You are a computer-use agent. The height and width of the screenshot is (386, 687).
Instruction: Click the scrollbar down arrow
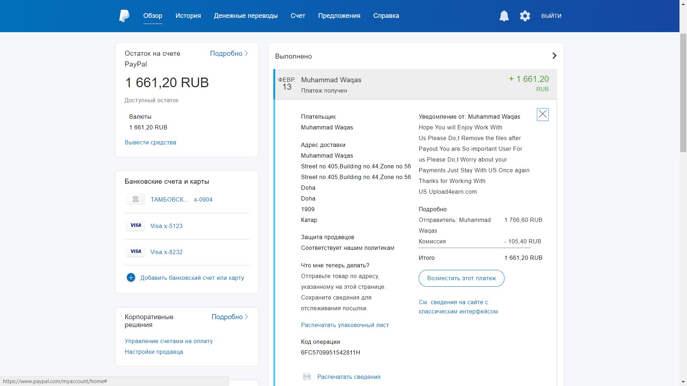pos(683,382)
